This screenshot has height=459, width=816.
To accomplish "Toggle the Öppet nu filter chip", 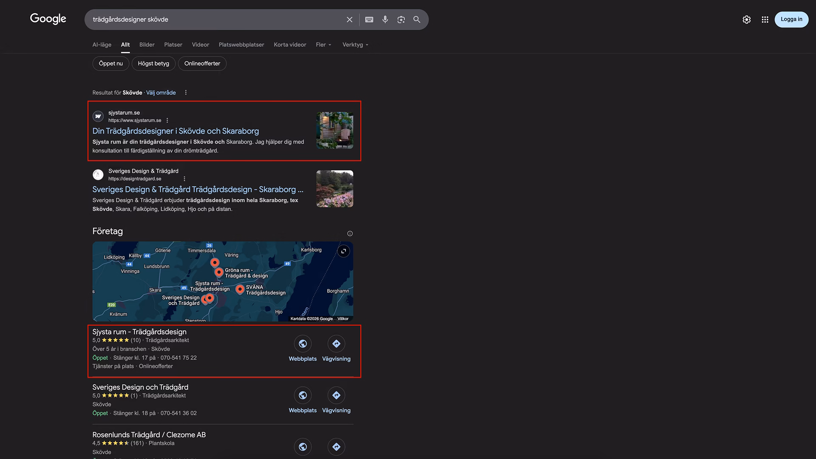I will (111, 64).
